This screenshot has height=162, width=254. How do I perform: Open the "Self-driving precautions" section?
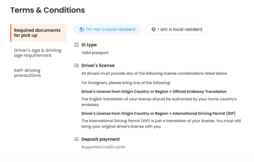pyautogui.click(x=27, y=73)
